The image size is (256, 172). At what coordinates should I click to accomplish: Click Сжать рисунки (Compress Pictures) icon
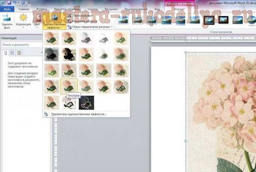[69, 16]
